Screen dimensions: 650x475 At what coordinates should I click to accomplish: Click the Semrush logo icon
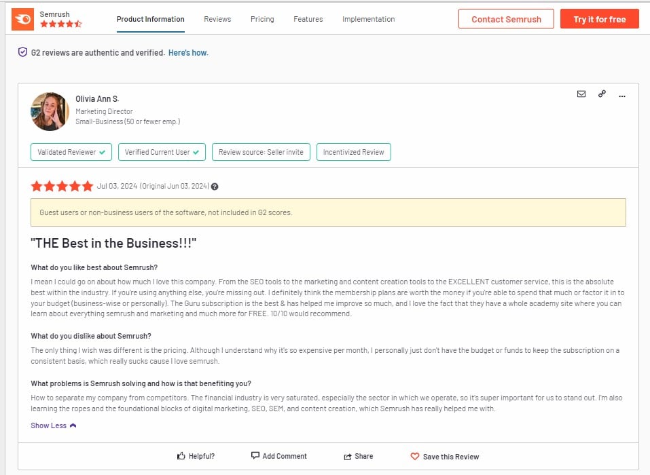[22, 20]
